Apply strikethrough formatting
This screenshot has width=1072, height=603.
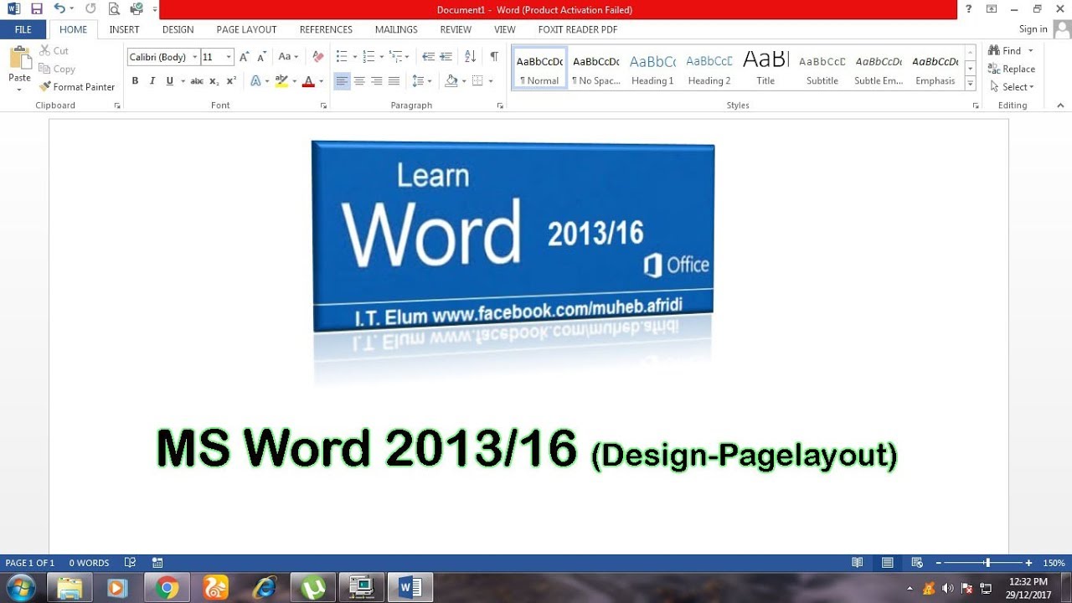(197, 81)
